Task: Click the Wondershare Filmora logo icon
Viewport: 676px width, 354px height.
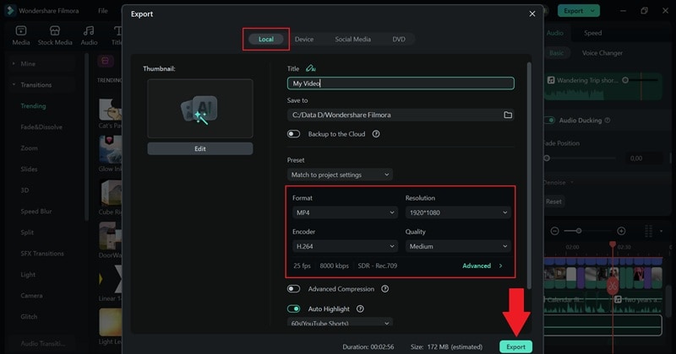Action: 9,11
